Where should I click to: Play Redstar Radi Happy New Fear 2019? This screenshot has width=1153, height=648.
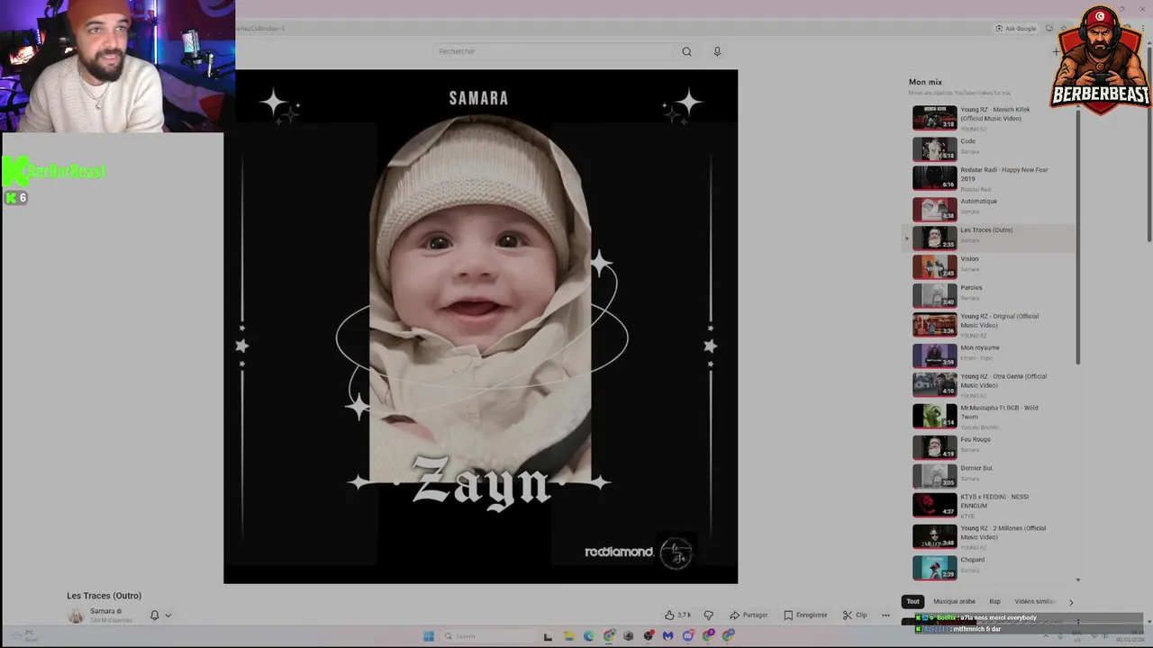(991, 178)
